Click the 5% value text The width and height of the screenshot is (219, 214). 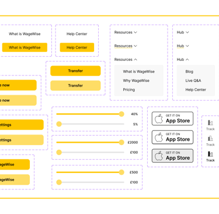pyautogui.click(x=135, y=124)
